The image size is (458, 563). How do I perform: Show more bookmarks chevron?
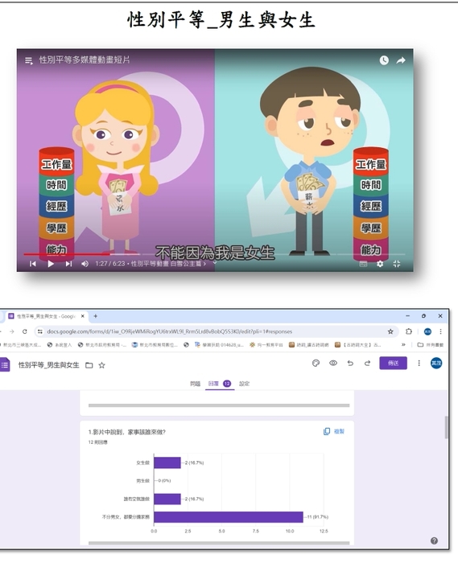tap(403, 345)
